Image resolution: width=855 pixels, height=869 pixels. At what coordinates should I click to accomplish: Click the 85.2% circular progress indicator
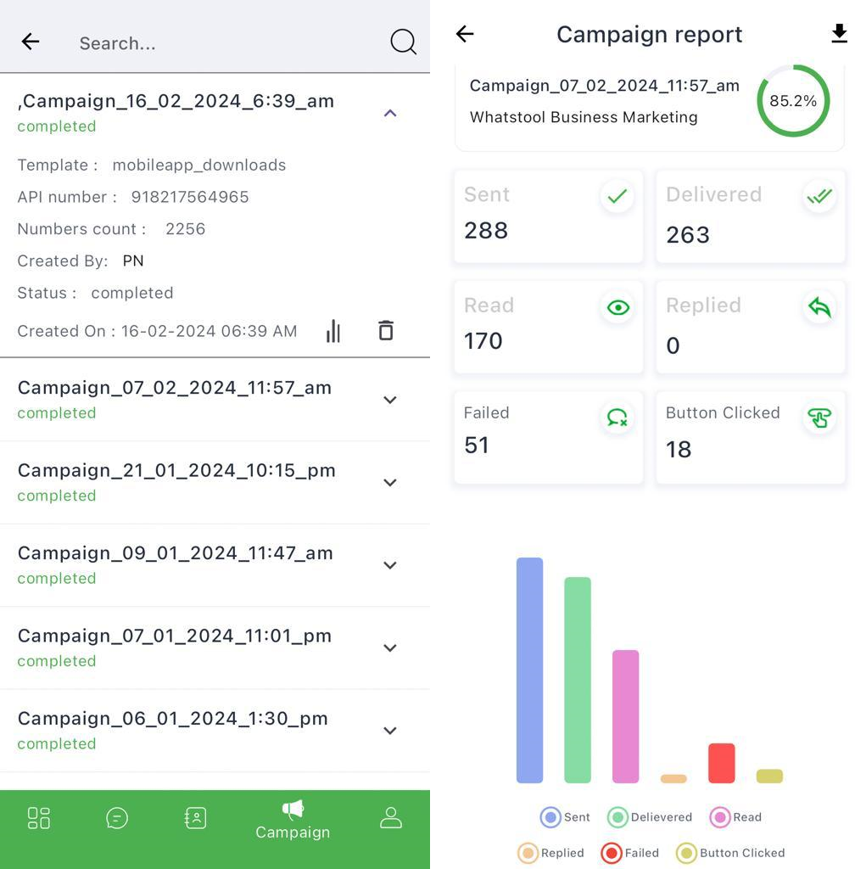792,101
